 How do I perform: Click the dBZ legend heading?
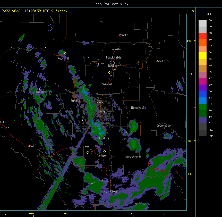(209, 14)
